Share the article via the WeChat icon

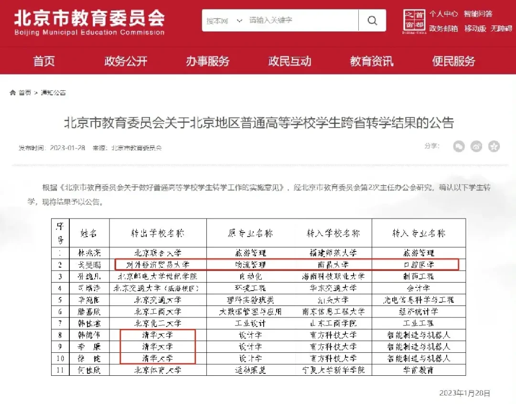coord(459,147)
